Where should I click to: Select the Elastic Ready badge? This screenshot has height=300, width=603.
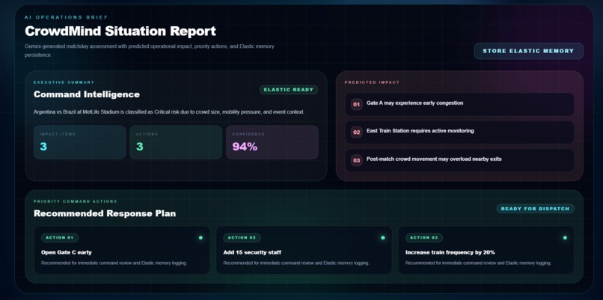pyautogui.click(x=289, y=90)
